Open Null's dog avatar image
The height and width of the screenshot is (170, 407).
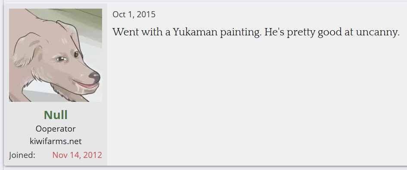click(56, 55)
